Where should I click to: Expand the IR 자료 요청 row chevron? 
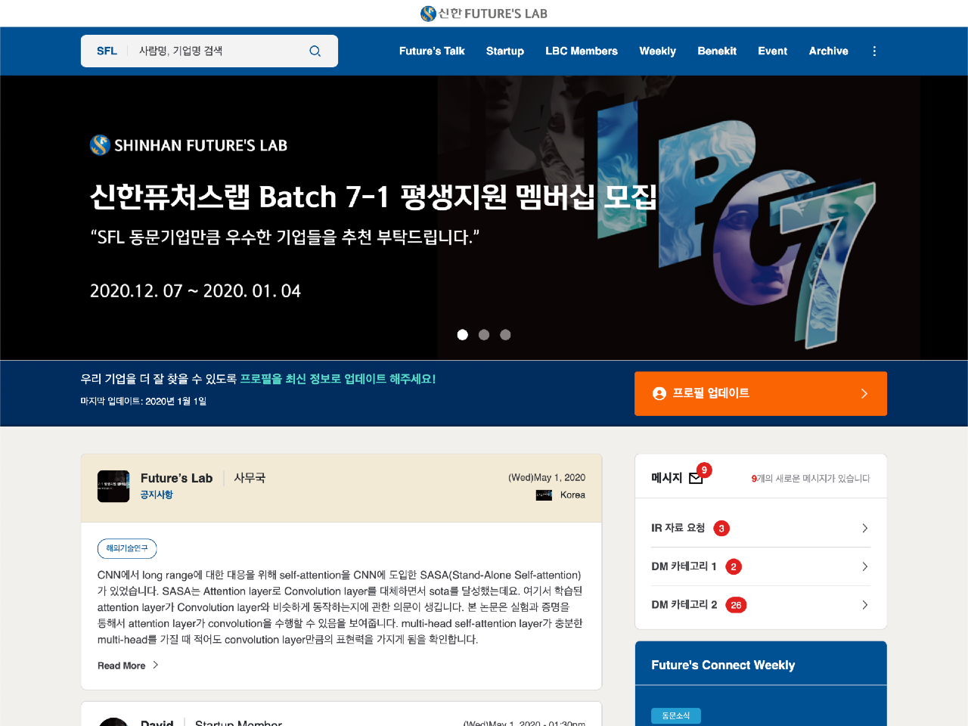(864, 528)
